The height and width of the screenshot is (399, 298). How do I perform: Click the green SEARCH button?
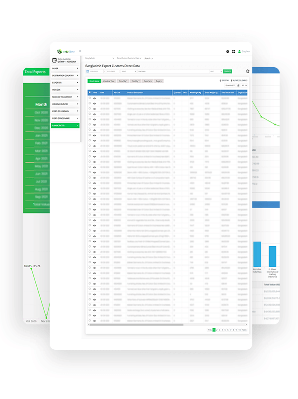(x=227, y=71)
